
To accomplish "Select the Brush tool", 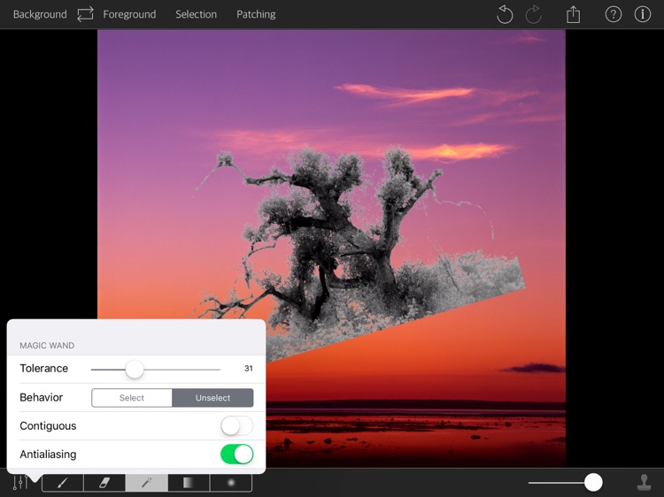I will pyautogui.click(x=63, y=483).
